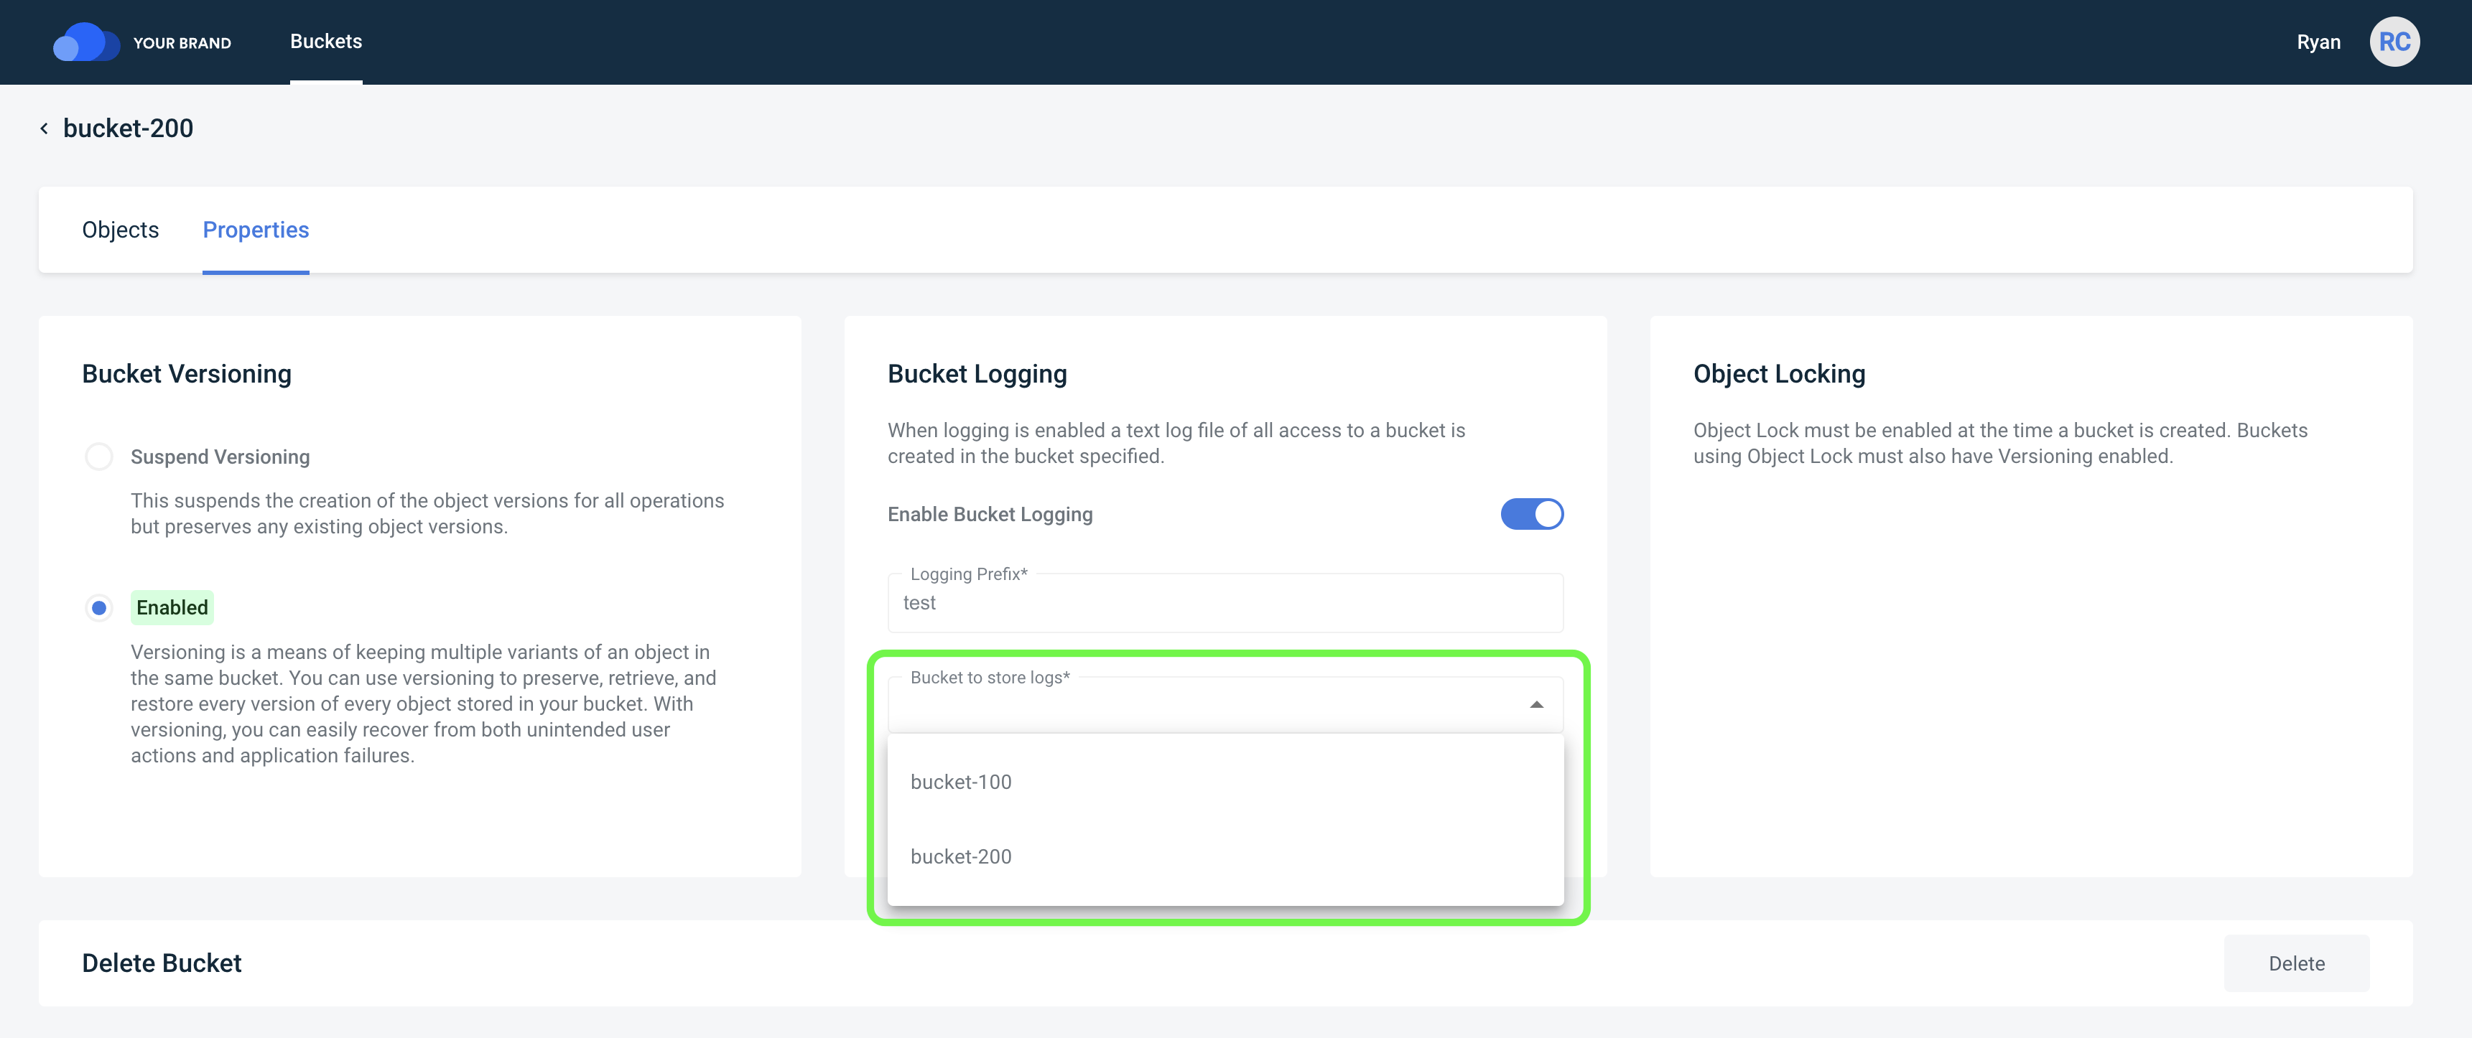This screenshot has width=2472, height=1038.
Task: Switch to the Objects tab
Action: coord(121,230)
